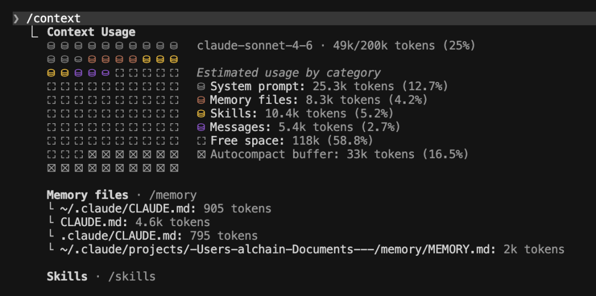Click the crossed Autocomplete buffer legend icon

point(201,155)
